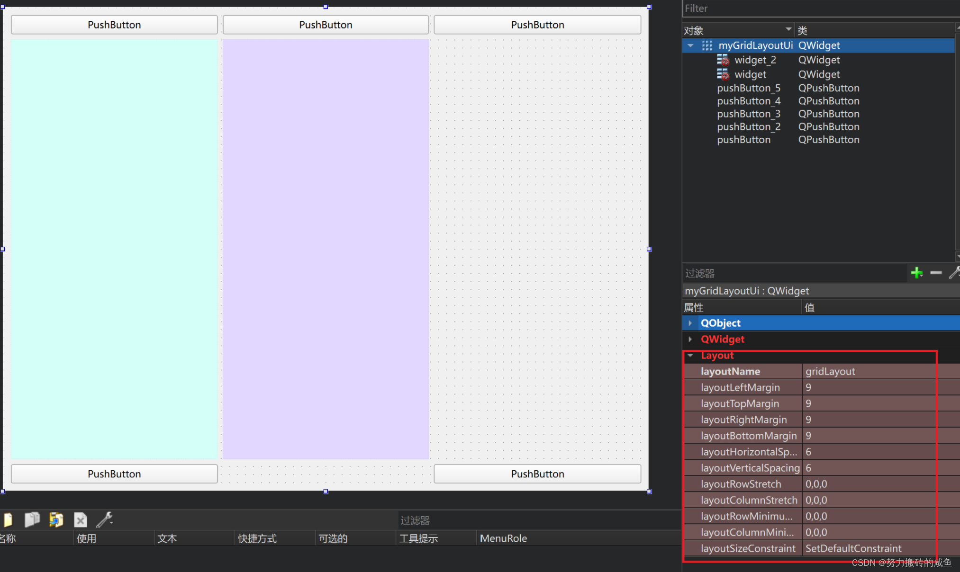Open the action editor wrench configure icon
Image resolution: width=960 pixels, height=572 pixels.
tap(105, 520)
